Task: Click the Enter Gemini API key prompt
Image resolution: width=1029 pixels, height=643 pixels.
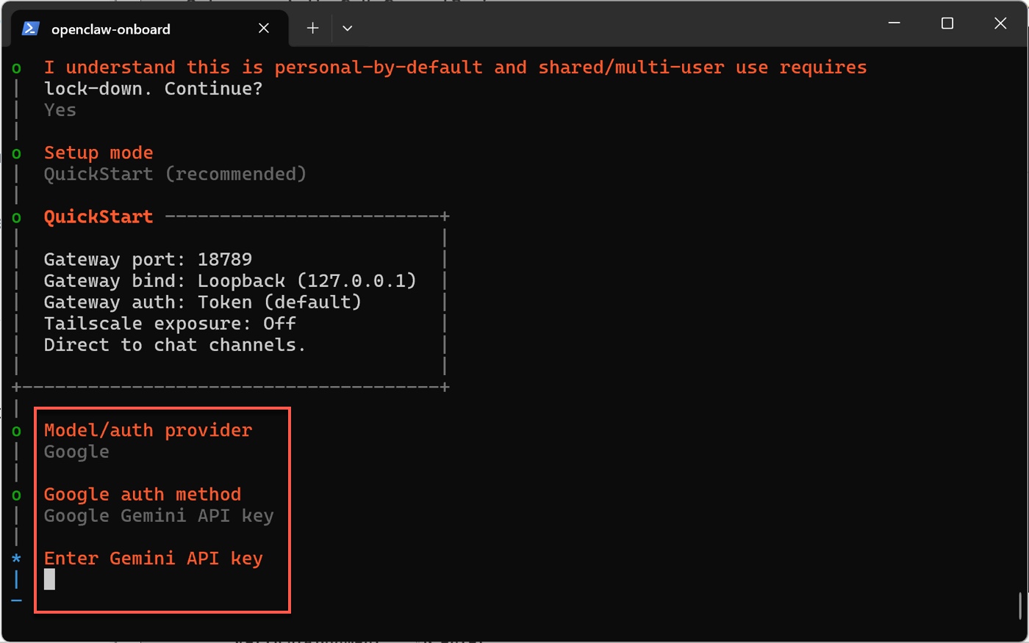Action: (153, 559)
